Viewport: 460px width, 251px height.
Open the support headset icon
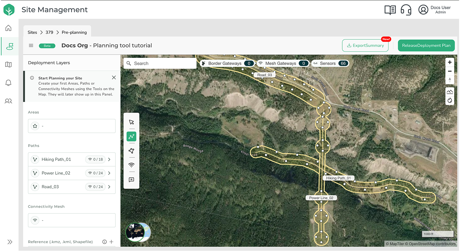(x=406, y=10)
